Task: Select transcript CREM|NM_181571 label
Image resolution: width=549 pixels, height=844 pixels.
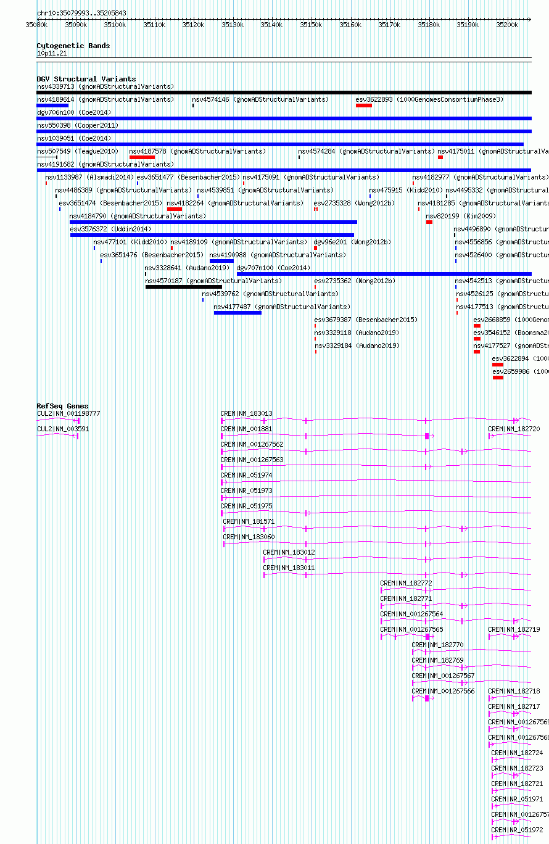Action: [249, 521]
